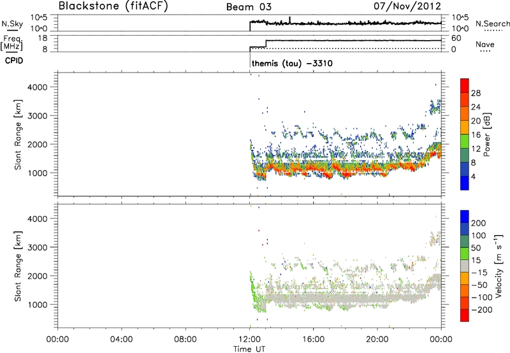This screenshot has height=353, width=510.
Task: Click the 'N.Search' legend label
Action: 492,24
